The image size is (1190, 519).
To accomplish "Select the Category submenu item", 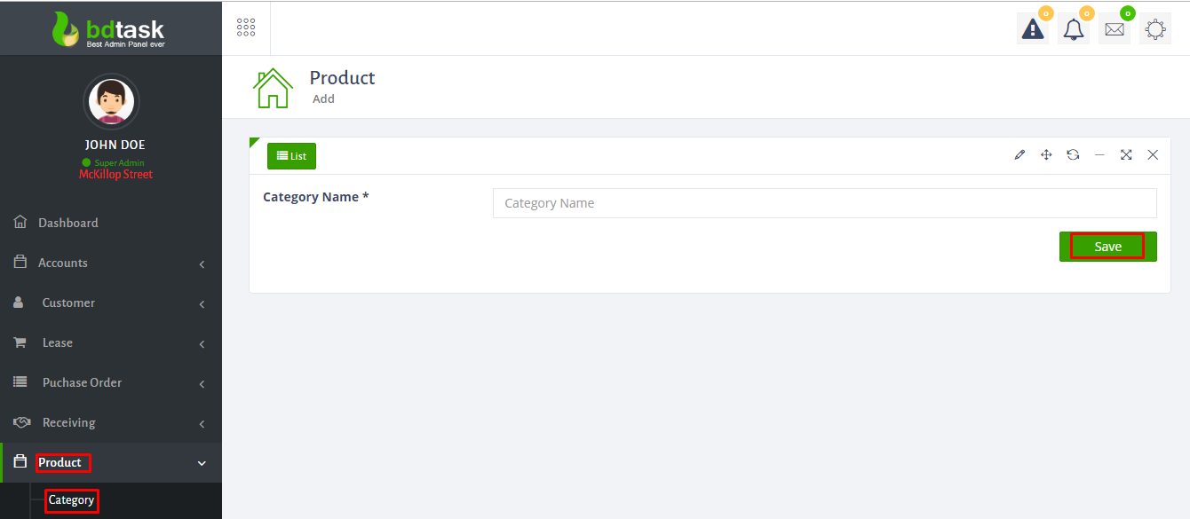I will point(71,500).
